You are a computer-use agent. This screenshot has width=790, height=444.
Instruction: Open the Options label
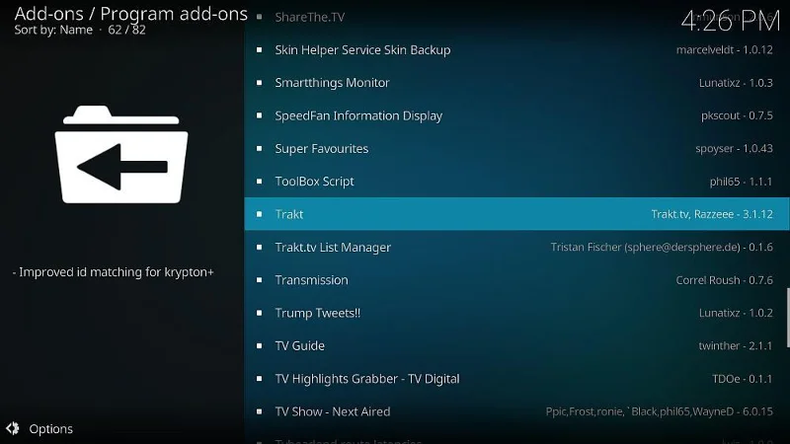(x=51, y=429)
